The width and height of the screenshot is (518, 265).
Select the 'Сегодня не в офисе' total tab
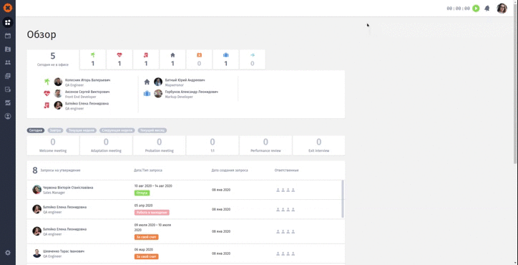(53, 60)
